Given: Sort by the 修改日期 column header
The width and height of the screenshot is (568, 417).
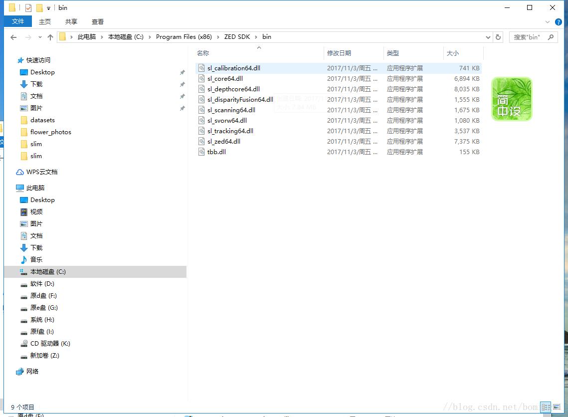Looking at the screenshot, I should 354,53.
